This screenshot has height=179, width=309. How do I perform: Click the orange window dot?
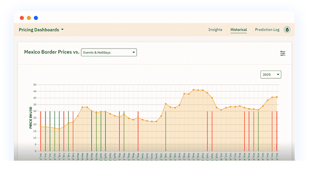point(29,18)
